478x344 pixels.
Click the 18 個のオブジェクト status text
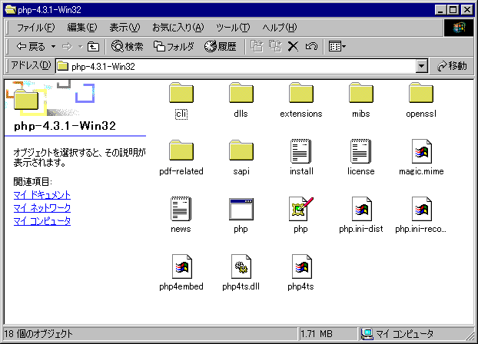[x=38, y=334]
